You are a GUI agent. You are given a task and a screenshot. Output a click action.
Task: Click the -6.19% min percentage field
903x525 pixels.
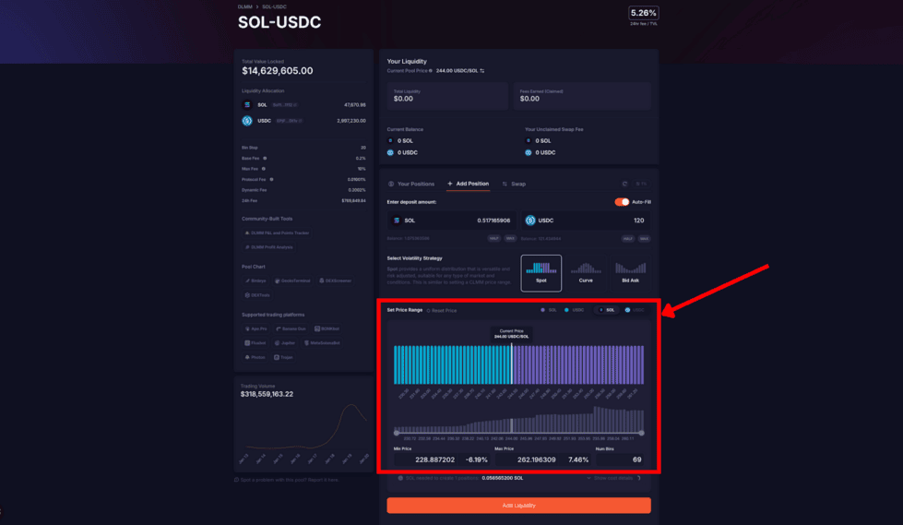[476, 459]
